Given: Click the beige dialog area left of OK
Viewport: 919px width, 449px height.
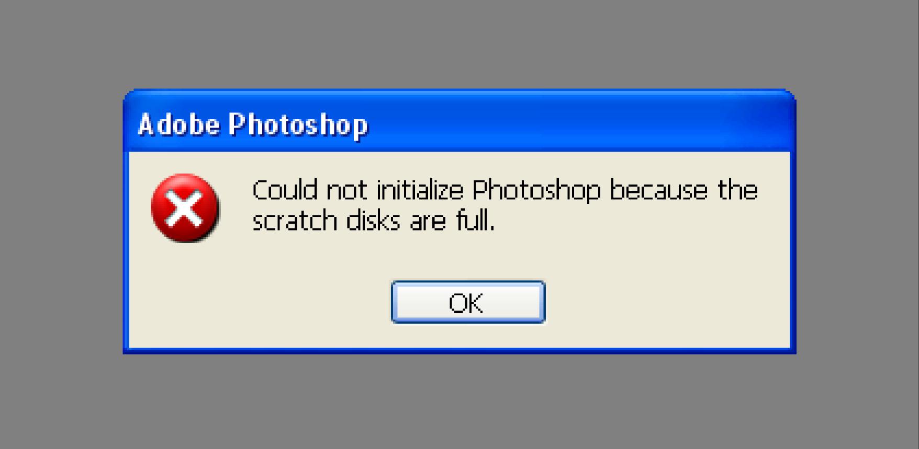Looking at the screenshot, I should coord(260,302).
